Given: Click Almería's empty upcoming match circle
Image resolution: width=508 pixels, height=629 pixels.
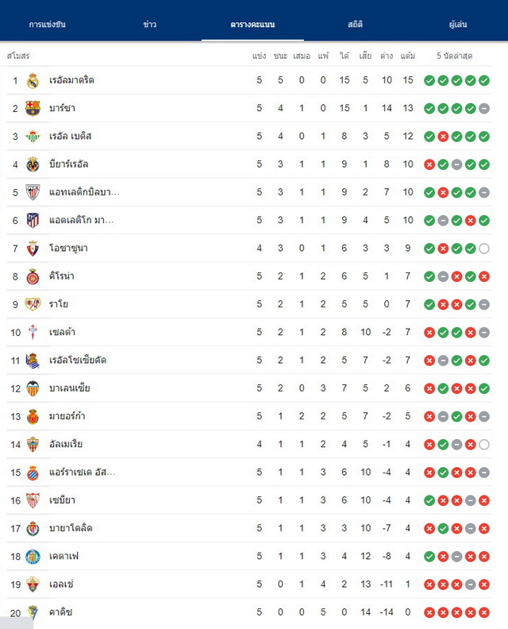Looking at the screenshot, I should [484, 445].
